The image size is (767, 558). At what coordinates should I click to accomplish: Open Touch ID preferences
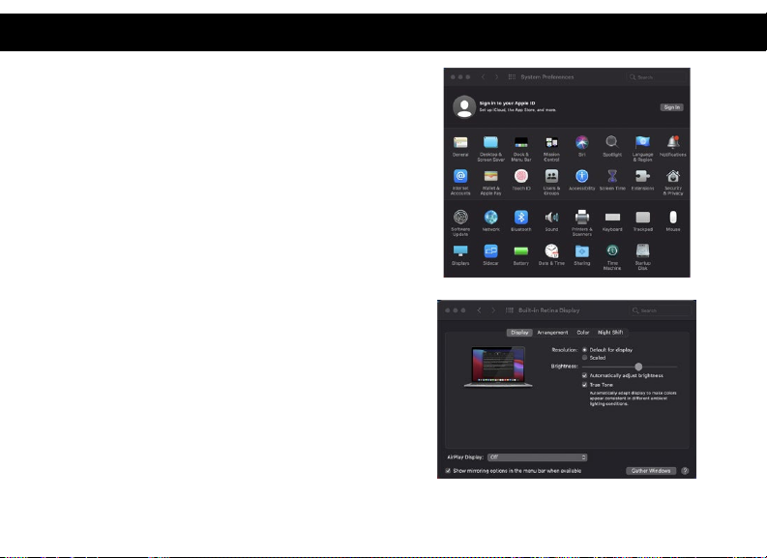tap(521, 180)
